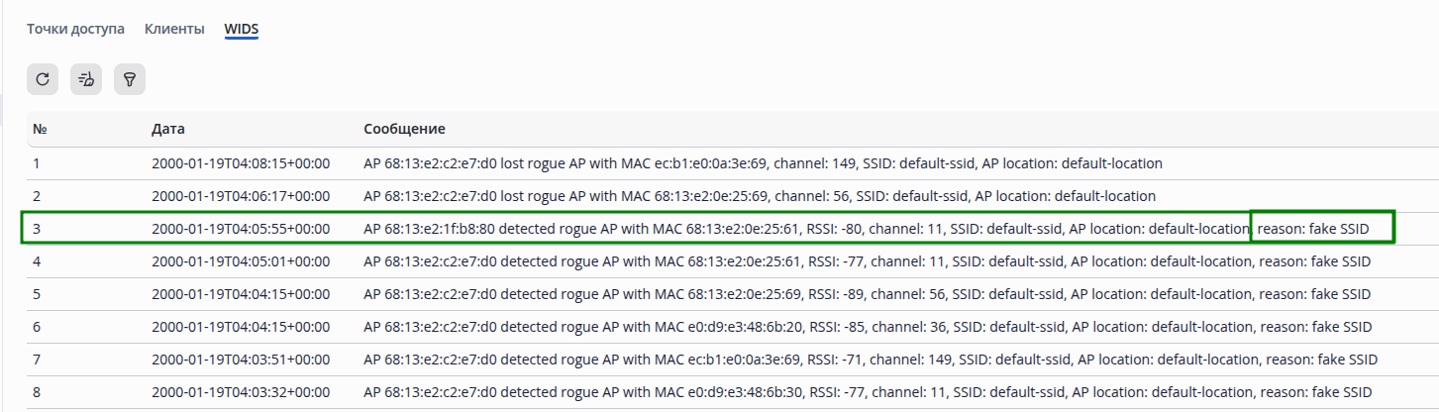Click highlighted 'reason: fake SSID' in row 3
The height and width of the screenshot is (412, 1439).
(1321, 229)
